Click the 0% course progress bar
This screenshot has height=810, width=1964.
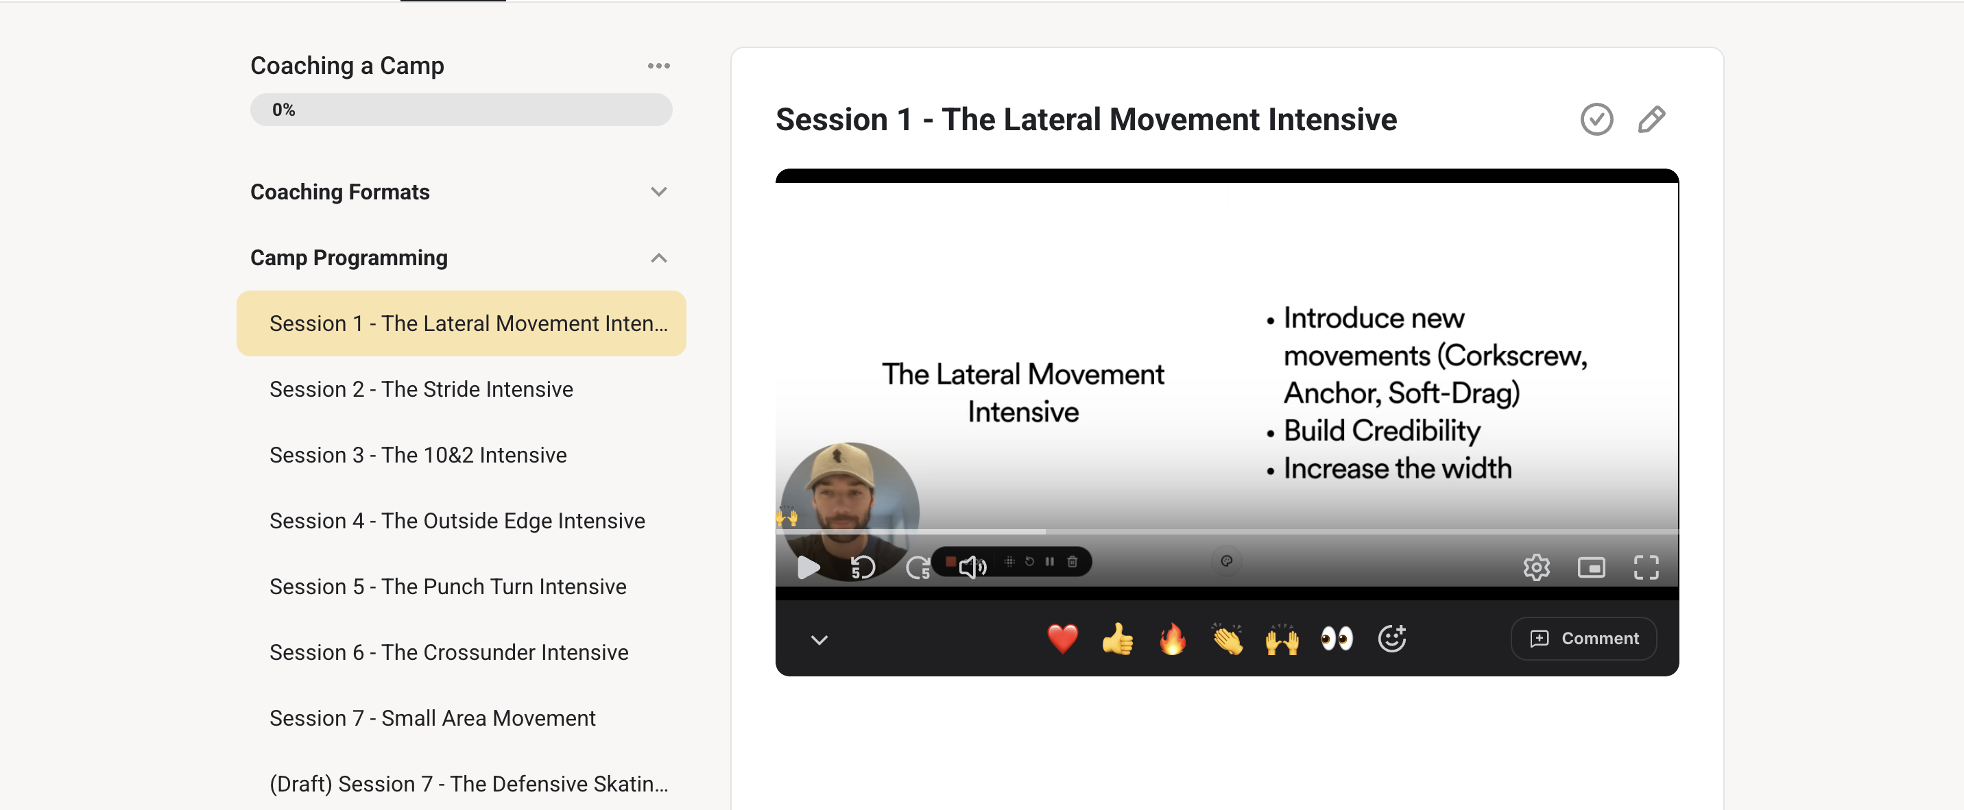tap(462, 110)
